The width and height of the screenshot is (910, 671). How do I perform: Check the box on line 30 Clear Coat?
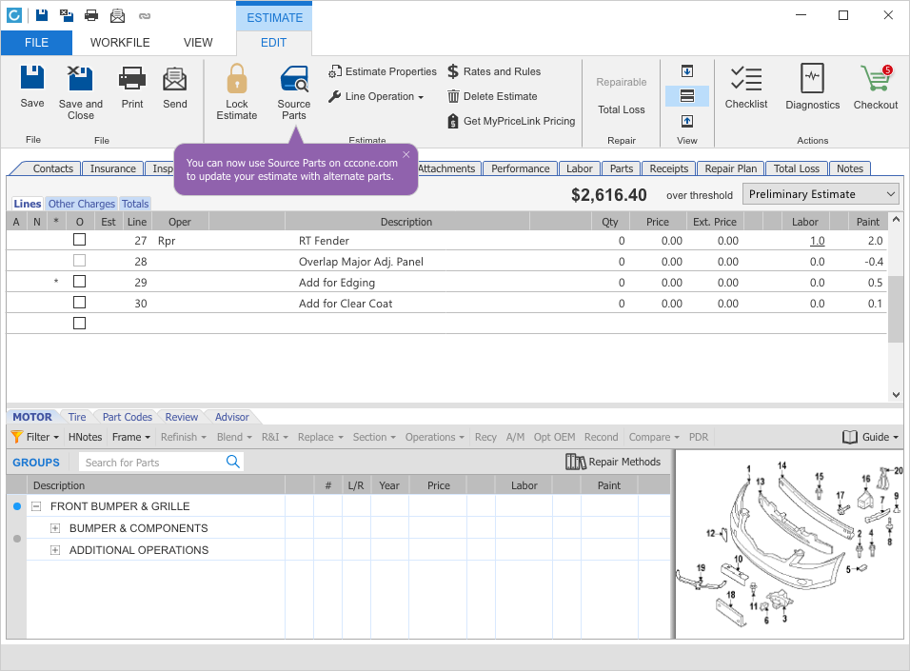pos(80,303)
